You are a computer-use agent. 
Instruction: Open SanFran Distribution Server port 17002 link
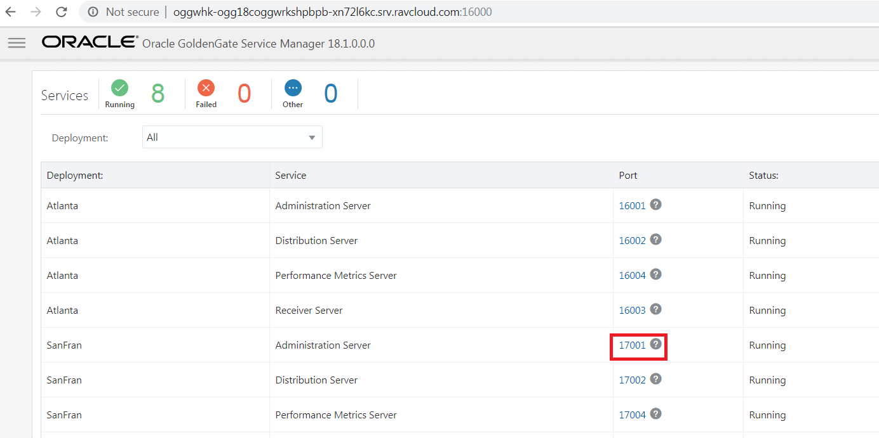pyautogui.click(x=632, y=380)
